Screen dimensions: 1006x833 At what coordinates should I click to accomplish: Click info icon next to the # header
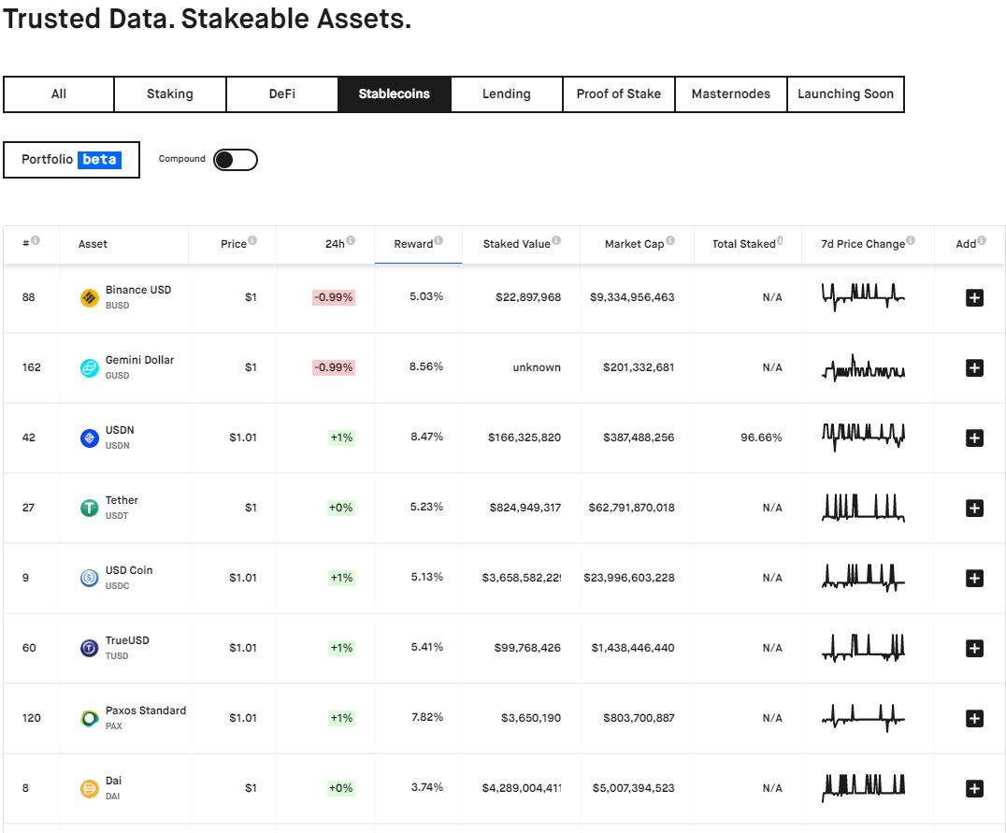point(36,240)
